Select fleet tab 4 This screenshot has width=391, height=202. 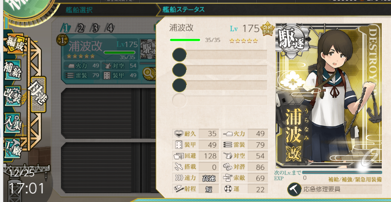110,28
